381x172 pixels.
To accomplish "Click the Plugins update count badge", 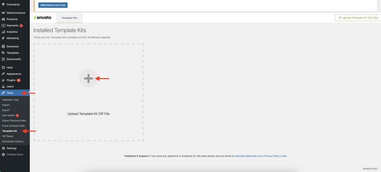I will [x=19, y=80].
